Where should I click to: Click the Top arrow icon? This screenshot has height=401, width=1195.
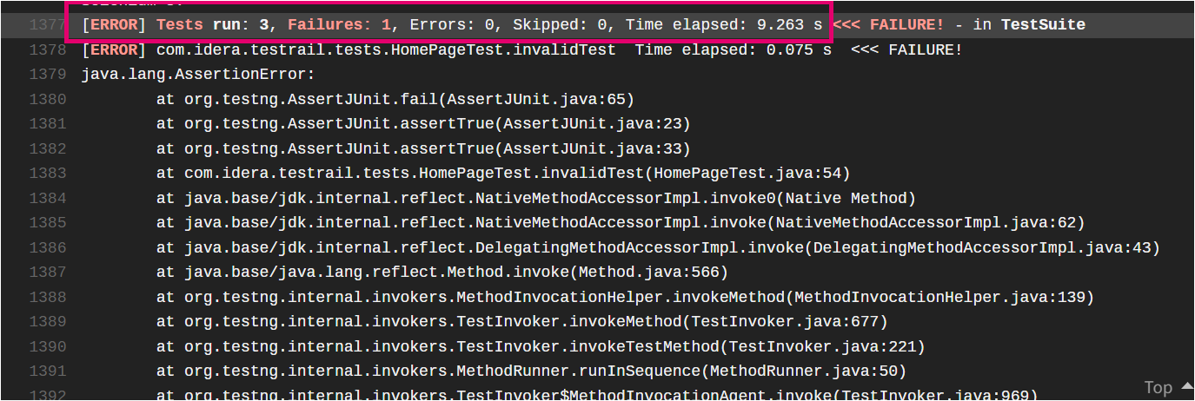pos(1186,386)
